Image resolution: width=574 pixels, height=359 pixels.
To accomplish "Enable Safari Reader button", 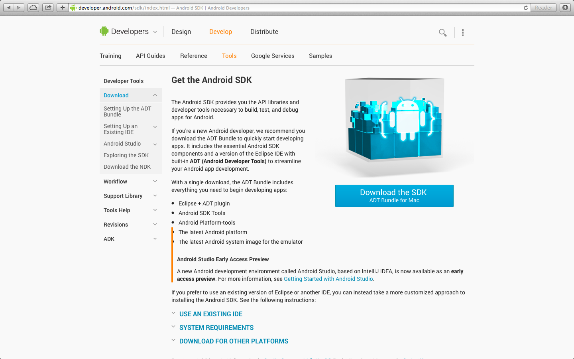I will (x=543, y=8).
